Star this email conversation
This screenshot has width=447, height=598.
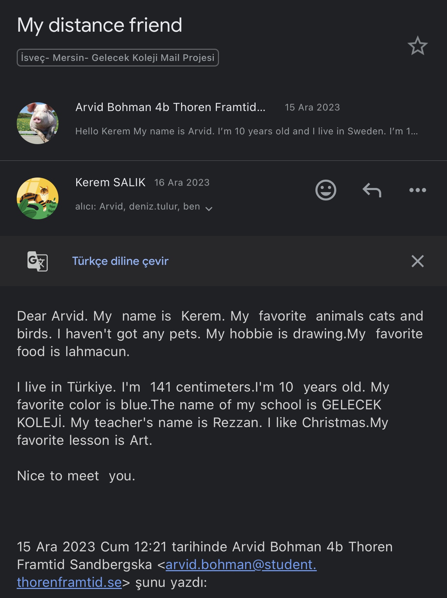[x=417, y=46]
